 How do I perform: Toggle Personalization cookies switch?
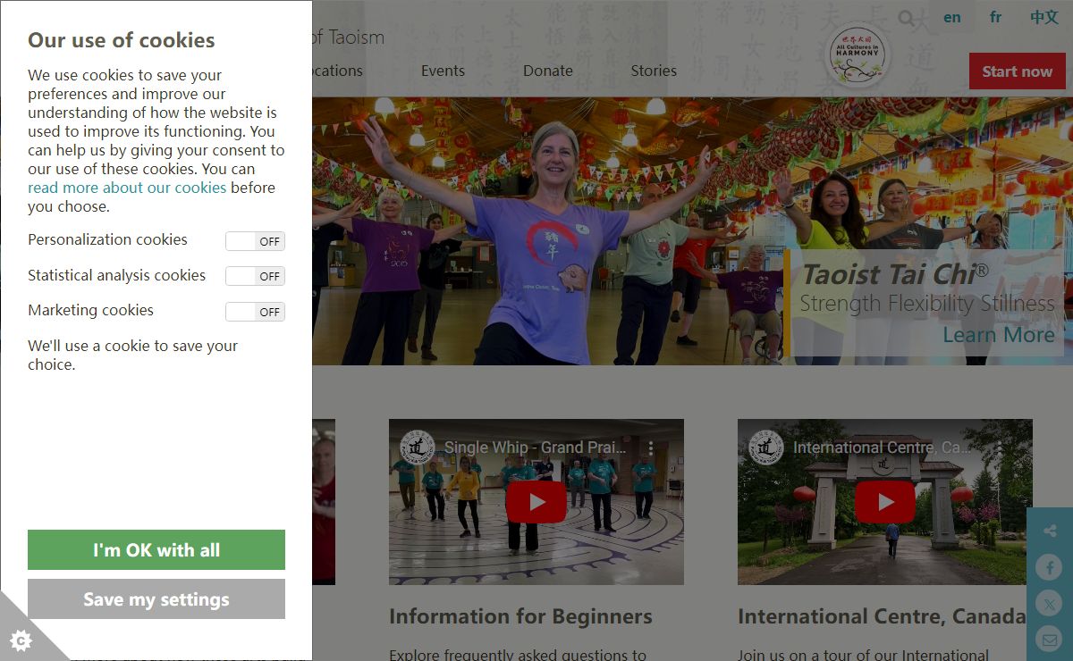tap(255, 241)
